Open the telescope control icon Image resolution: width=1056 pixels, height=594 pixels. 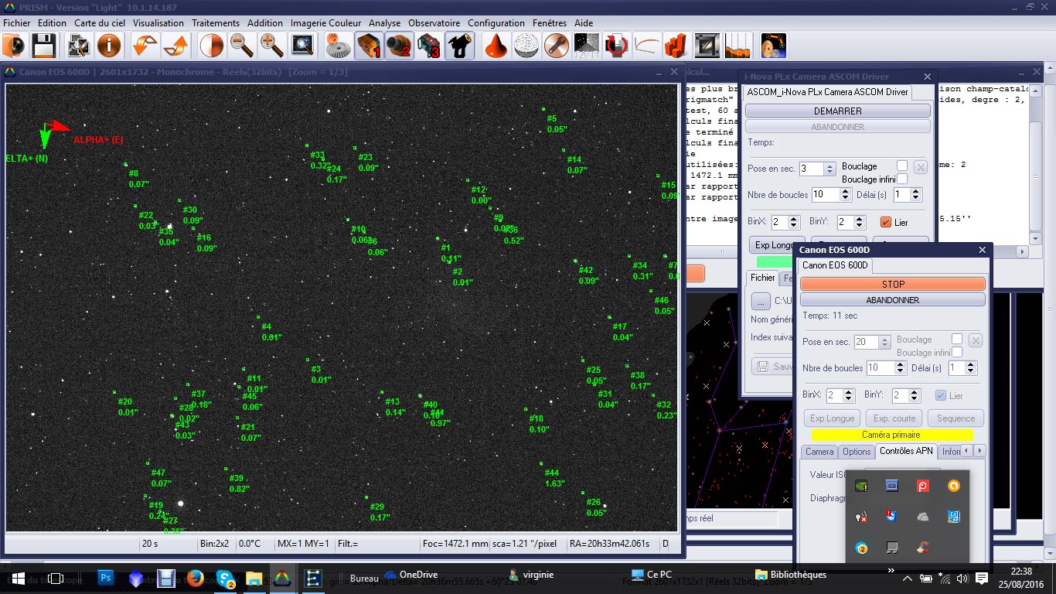pyautogui.click(x=459, y=46)
